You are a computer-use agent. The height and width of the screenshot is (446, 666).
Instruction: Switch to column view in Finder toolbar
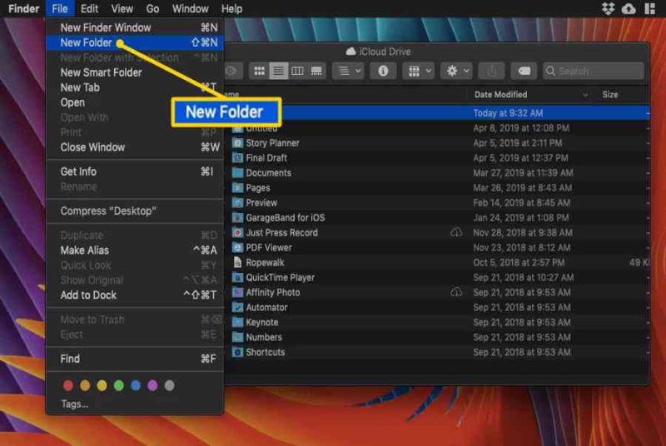coord(297,71)
